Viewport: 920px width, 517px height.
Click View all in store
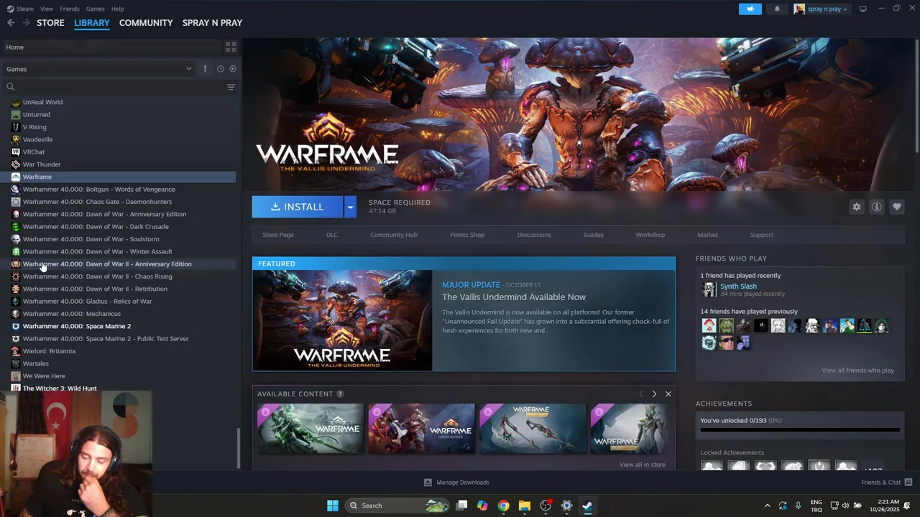[x=642, y=465]
